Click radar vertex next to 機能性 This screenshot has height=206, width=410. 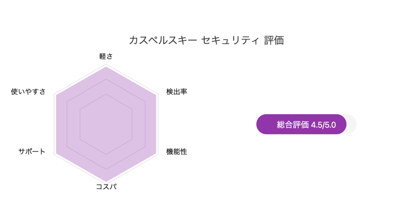(156, 153)
